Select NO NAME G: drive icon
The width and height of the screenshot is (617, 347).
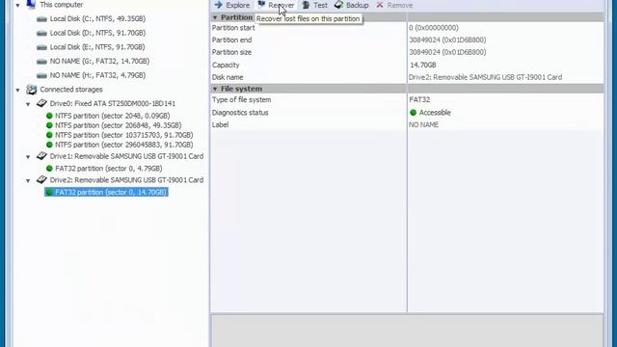[x=41, y=62]
